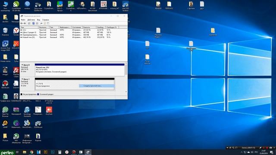Open the notification center icon in taskbar
The width and height of the screenshot is (276, 155).
pyautogui.click(x=272, y=152)
